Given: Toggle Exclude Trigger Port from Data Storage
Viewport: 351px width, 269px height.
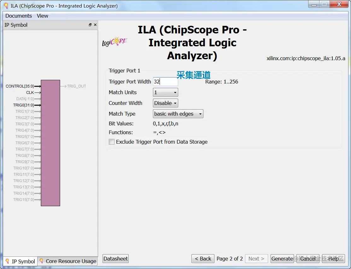Looking at the screenshot, I should 111,142.
